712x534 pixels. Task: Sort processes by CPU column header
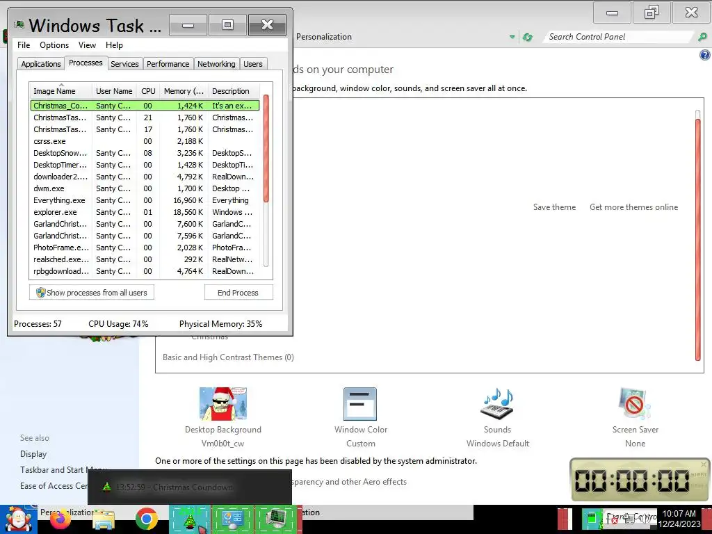pos(148,91)
